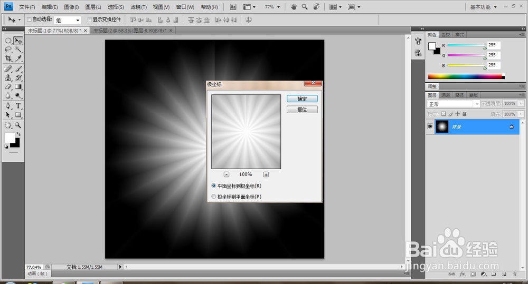528x284 pixels.
Task: Switch to the Swatches tab
Action: point(446,35)
